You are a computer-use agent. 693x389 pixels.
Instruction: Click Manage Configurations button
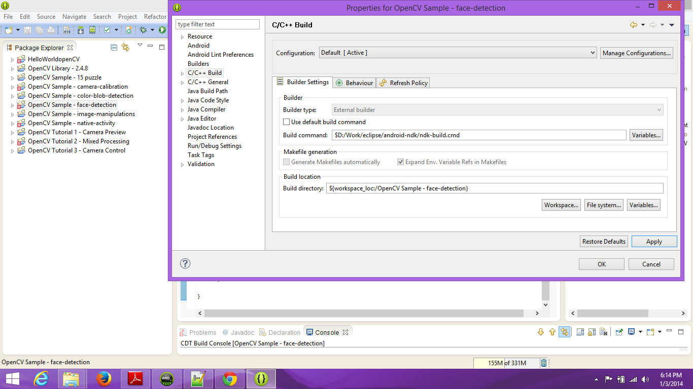(x=637, y=53)
